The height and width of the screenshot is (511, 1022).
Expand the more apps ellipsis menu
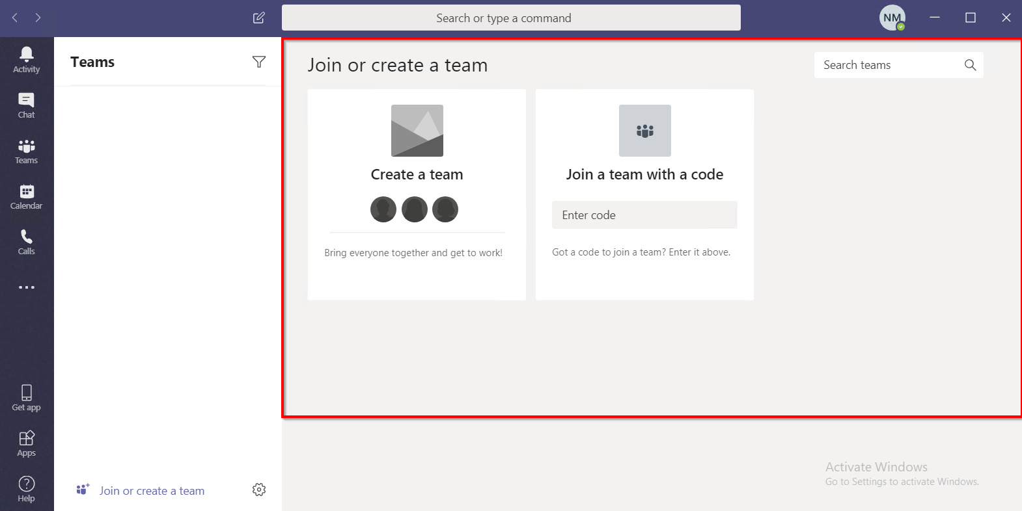pyautogui.click(x=27, y=287)
